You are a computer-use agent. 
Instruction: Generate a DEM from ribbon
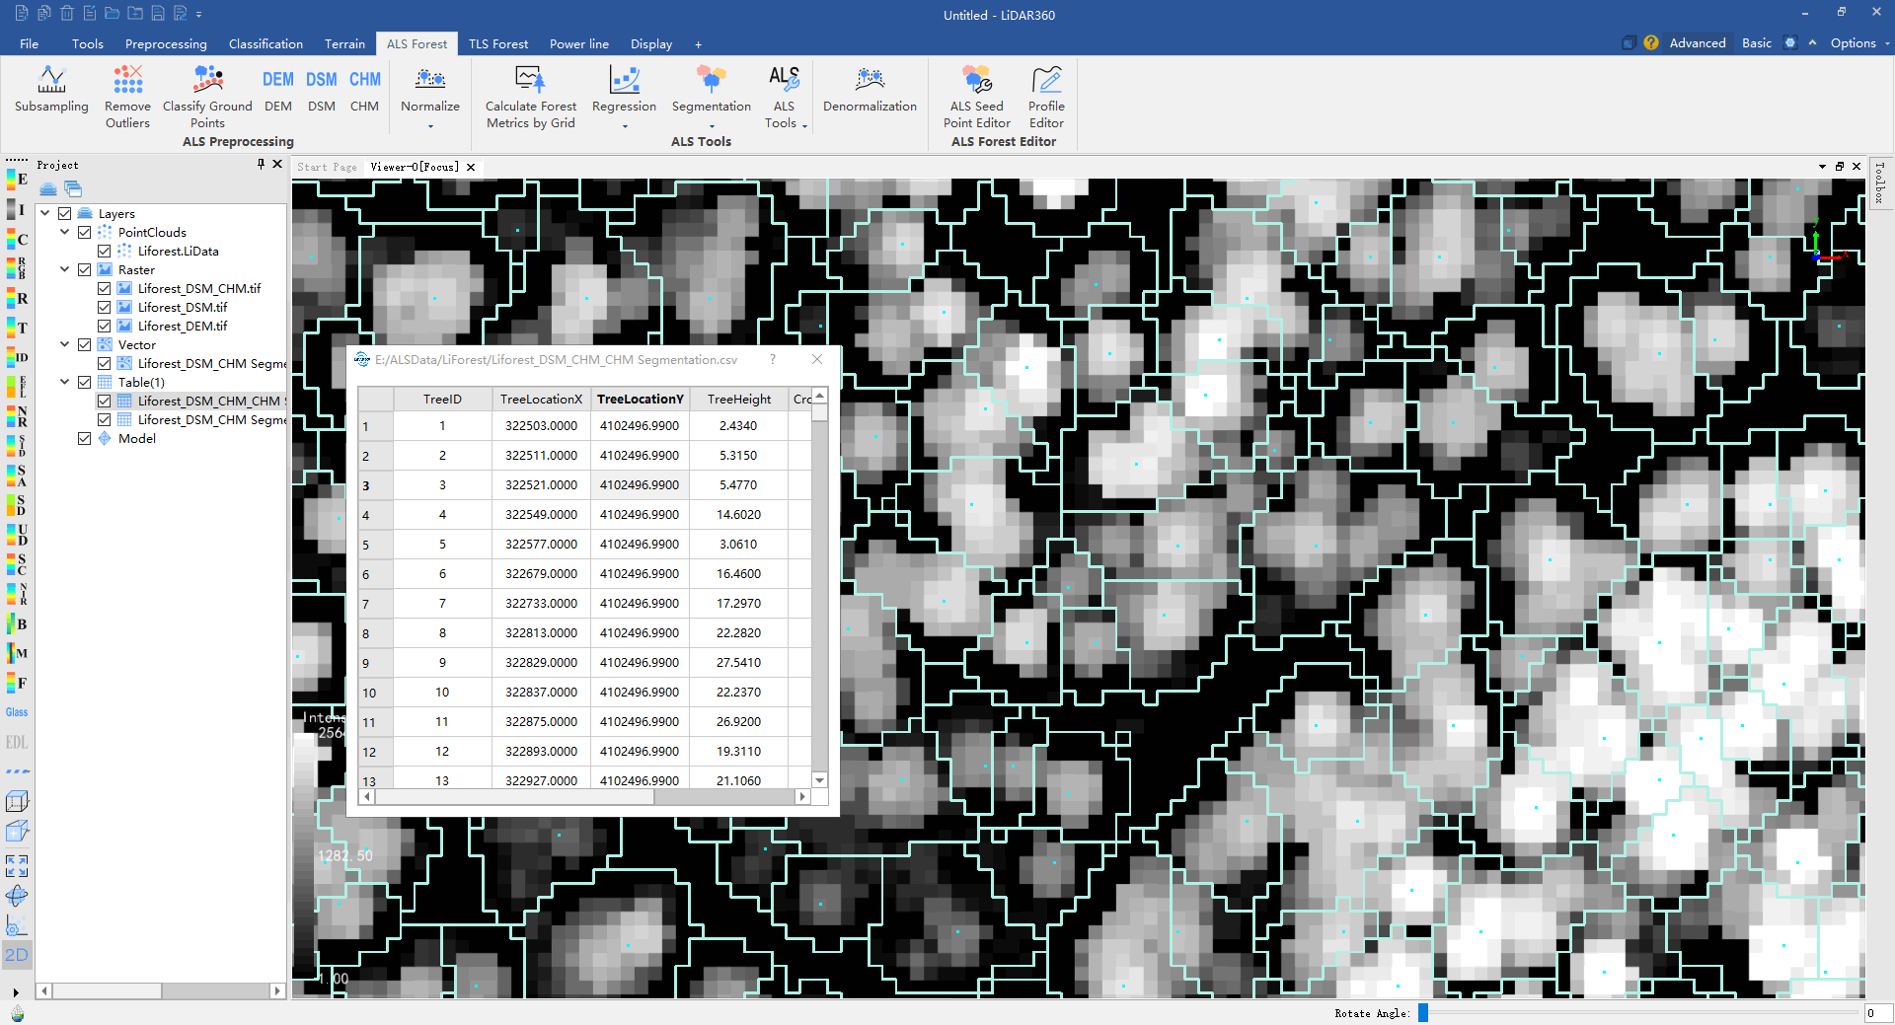(278, 91)
